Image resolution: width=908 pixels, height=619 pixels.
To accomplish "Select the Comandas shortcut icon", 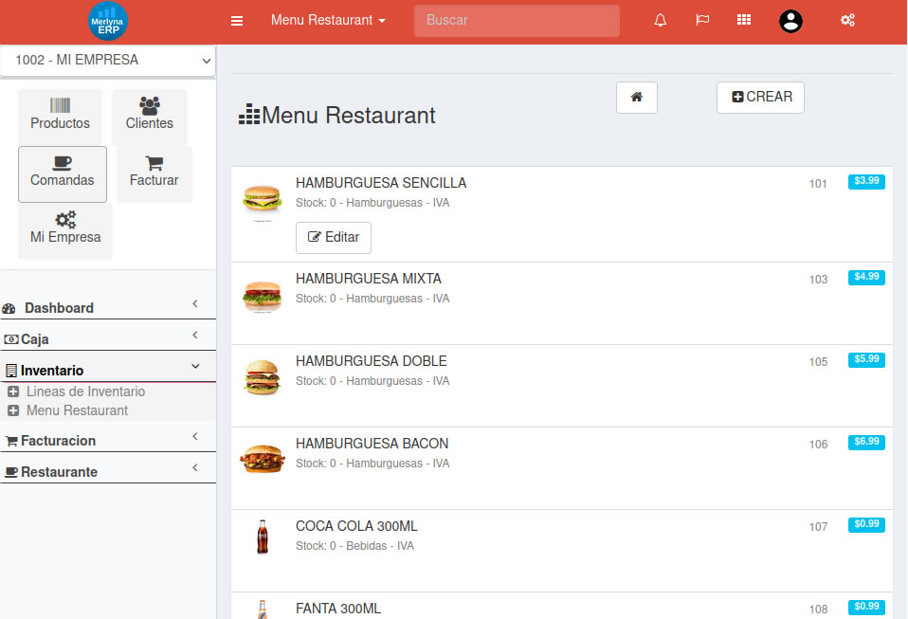I will point(62,173).
